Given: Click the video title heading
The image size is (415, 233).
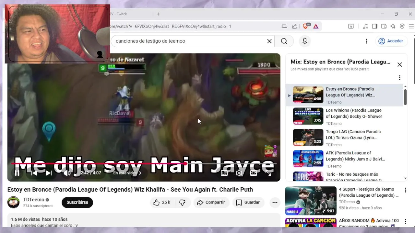Looking at the screenshot, I should (130, 190).
